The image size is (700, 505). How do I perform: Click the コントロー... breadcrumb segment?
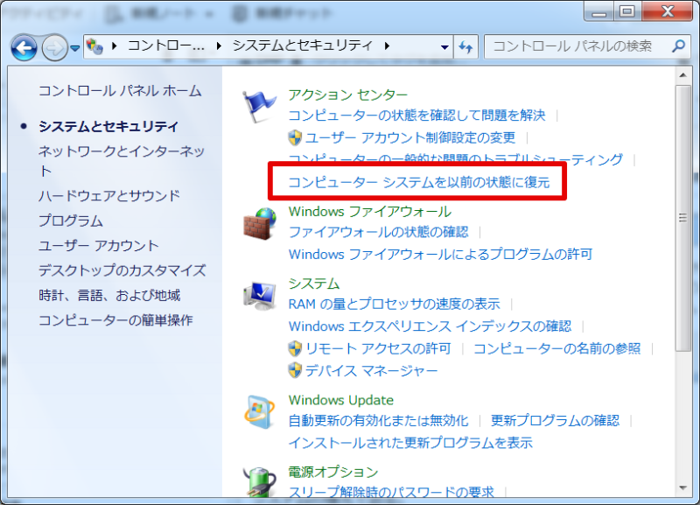click(x=165, y=46)
